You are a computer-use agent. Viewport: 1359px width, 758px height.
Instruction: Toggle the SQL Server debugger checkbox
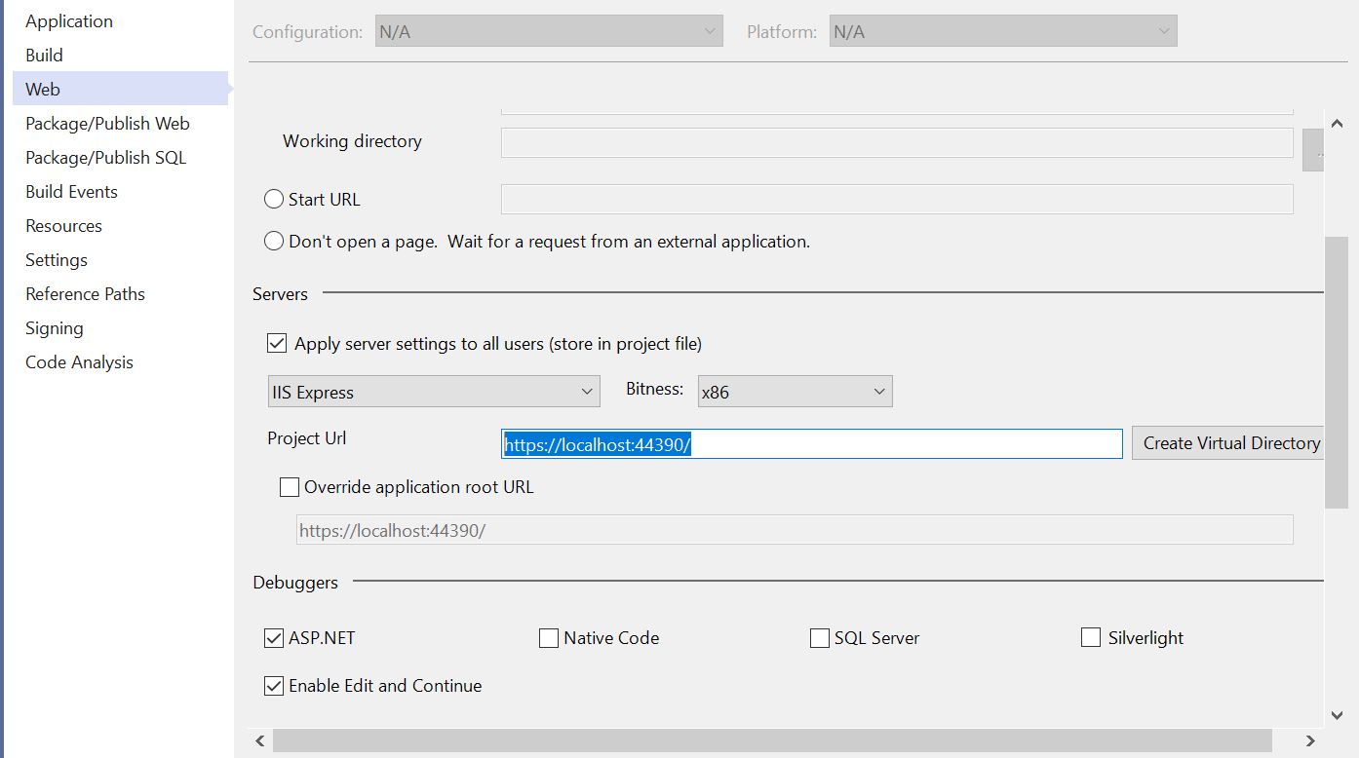pyautogui.click(x=820, y=638)
